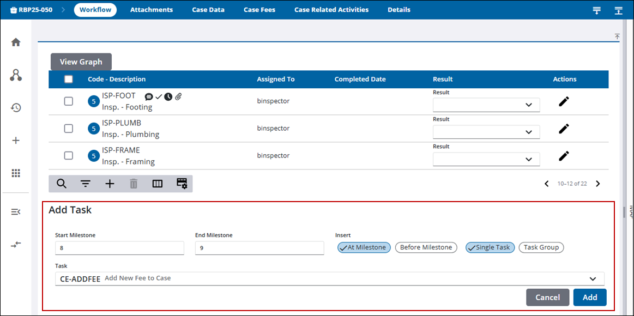Open the filter icon in task toolbar
Image resolution: width=634 pixels, height=316 pixels.
point(86,184)
